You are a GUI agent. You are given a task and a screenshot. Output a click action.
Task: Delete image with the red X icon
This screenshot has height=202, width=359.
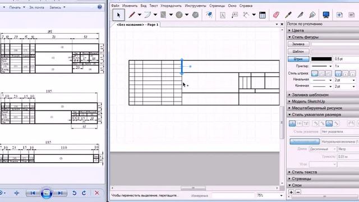(x=97, y=193)
